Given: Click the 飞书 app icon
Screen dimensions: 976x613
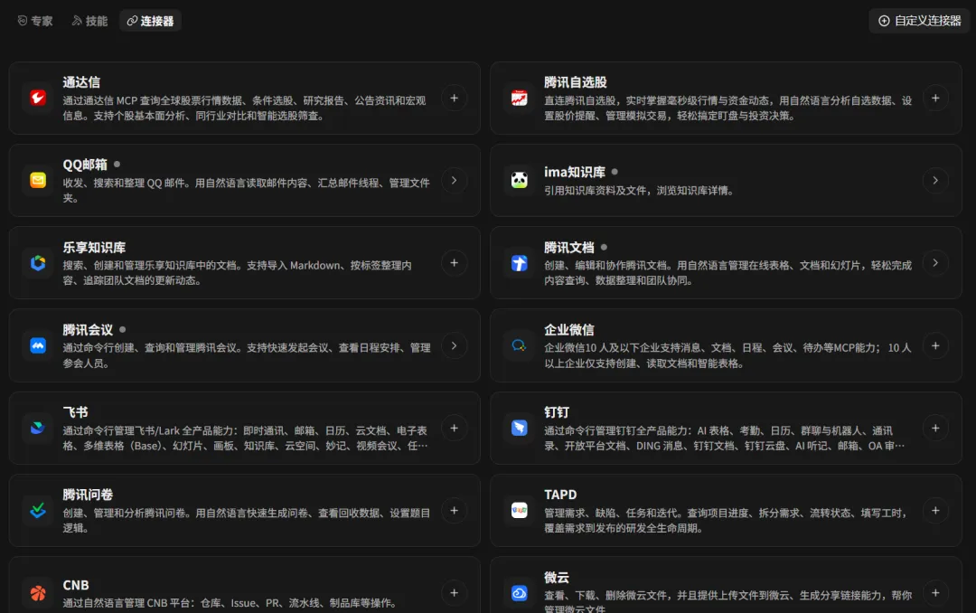Looking at the screenshot, I should click(x=38, y=428).
